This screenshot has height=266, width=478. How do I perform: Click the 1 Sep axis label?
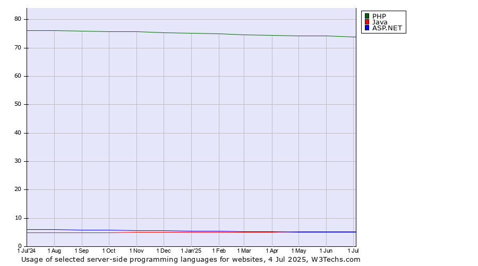(82, 251)
